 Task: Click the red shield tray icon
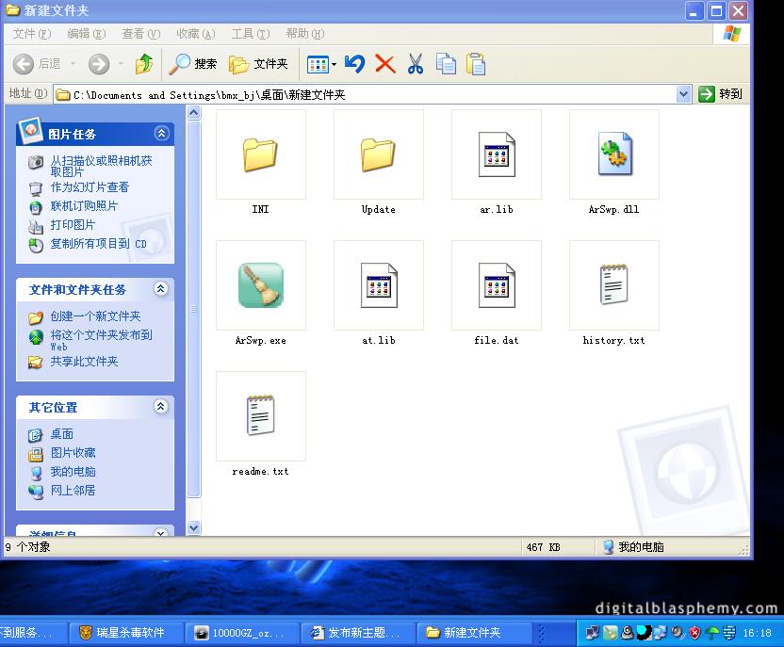click(695, 633)
